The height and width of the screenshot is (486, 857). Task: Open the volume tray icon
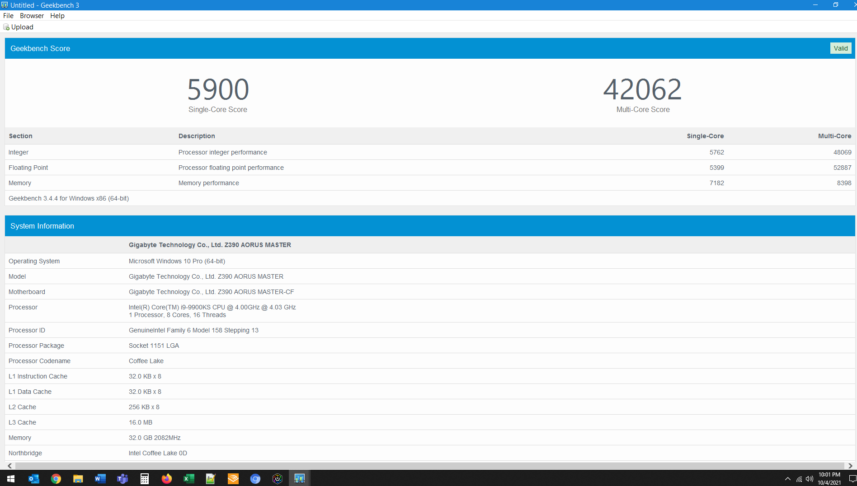point(810,479)
